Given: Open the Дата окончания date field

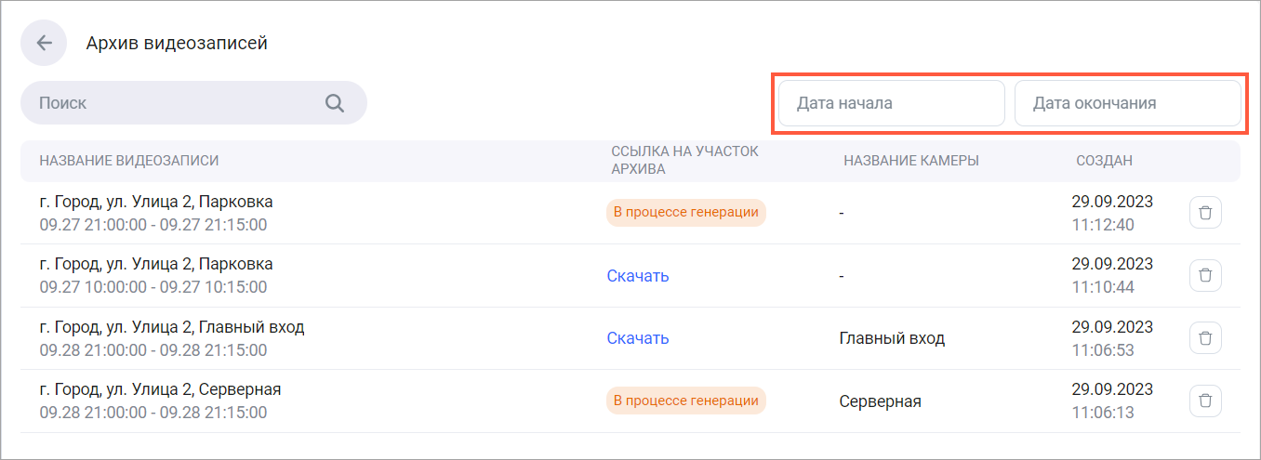Looking at the screenshot, I should click(1126, 103).
